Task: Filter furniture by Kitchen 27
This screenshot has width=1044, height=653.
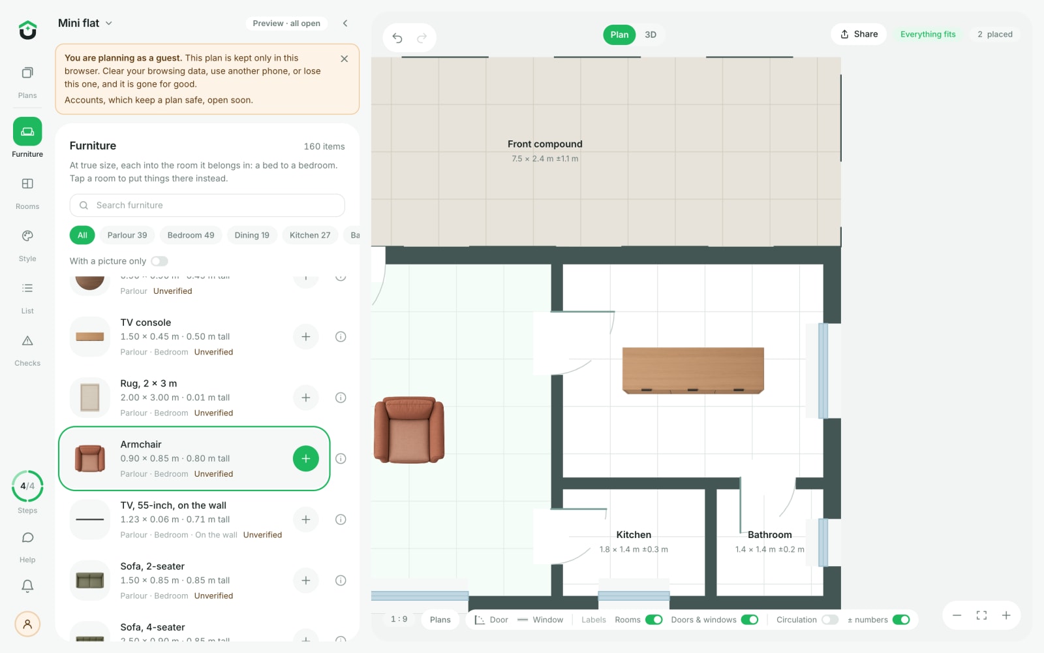Action: point(310,235)
